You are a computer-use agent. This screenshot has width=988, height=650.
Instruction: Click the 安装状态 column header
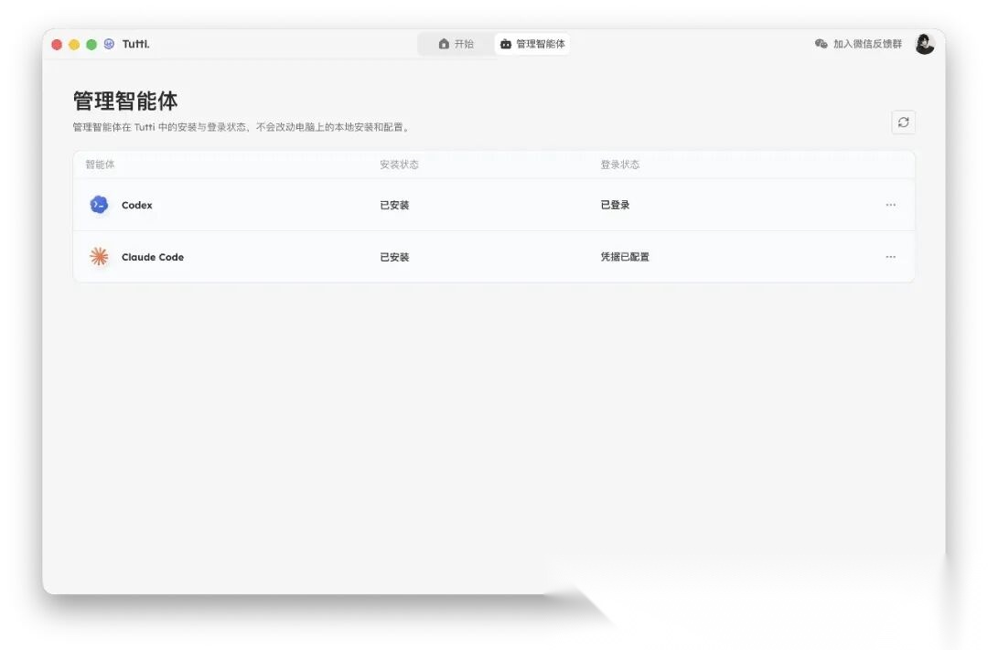click(x=399, y=165)
